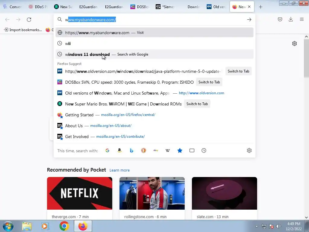309x232 pixels.
Task: Open Google Chrome from taskbar
Action: pyautogui.click(x=64, y=226)
